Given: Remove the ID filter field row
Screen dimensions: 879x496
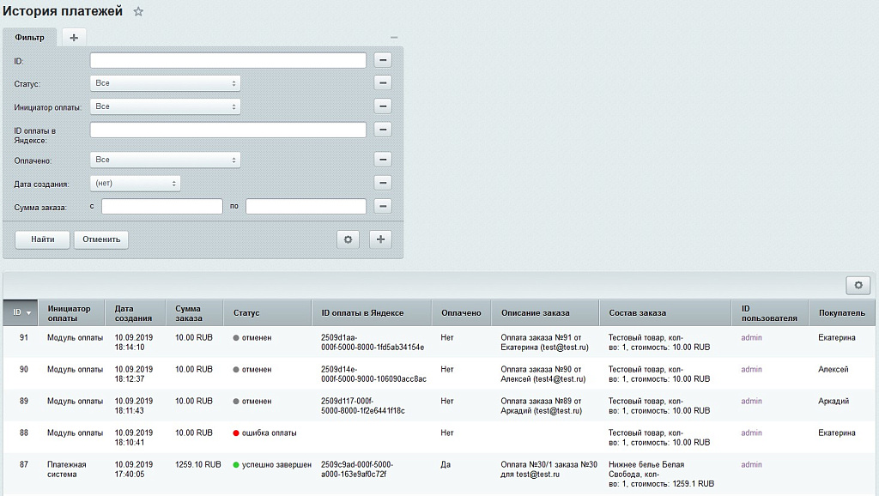Looking at the screenshot, I should point(383,60).
